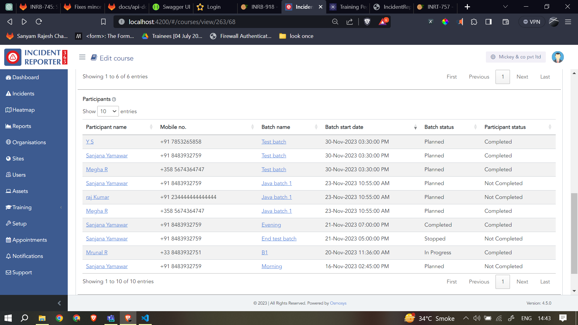Open the Mickey & co pvt ltd selector
The image size is (578, 325).
tap(516, 57)
